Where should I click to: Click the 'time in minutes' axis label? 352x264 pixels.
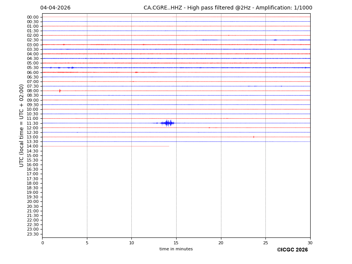coord(176,249)
